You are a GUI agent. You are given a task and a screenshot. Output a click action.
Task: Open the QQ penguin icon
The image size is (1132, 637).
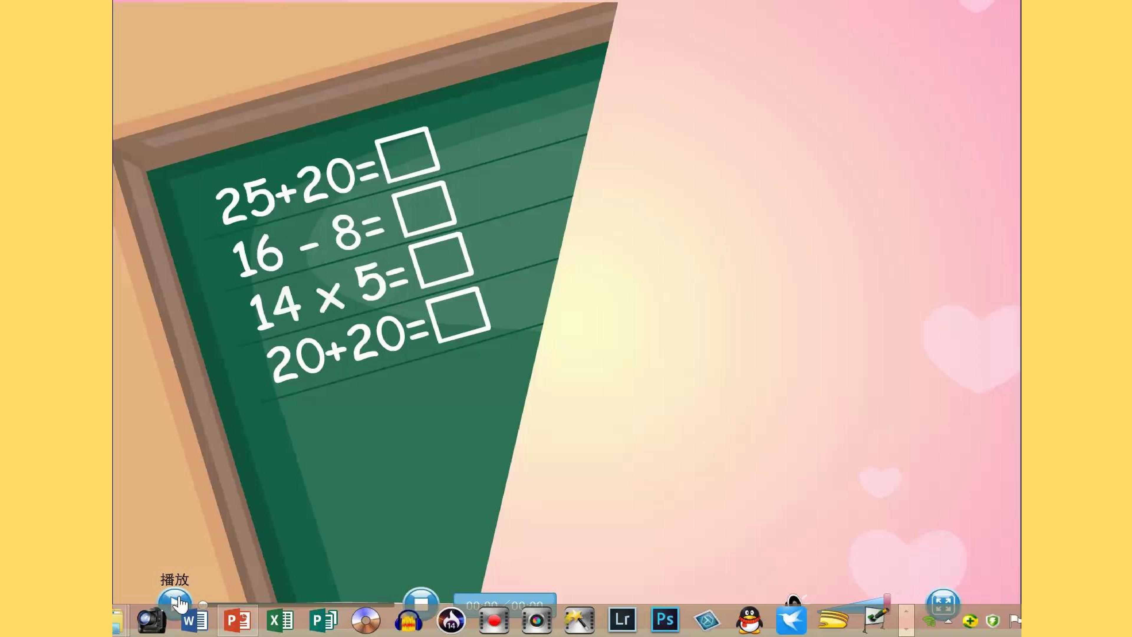point(749,620)
